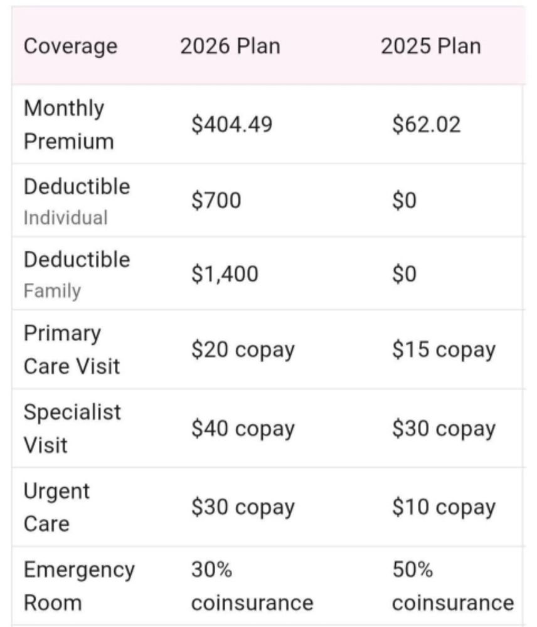Screen dimensions: 537x627
Task: Click the 50% coinsurance cell
Action: [452, 586]
